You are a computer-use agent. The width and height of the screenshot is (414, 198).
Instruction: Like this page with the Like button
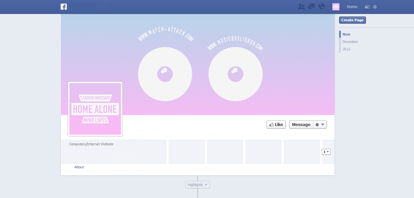276,125
